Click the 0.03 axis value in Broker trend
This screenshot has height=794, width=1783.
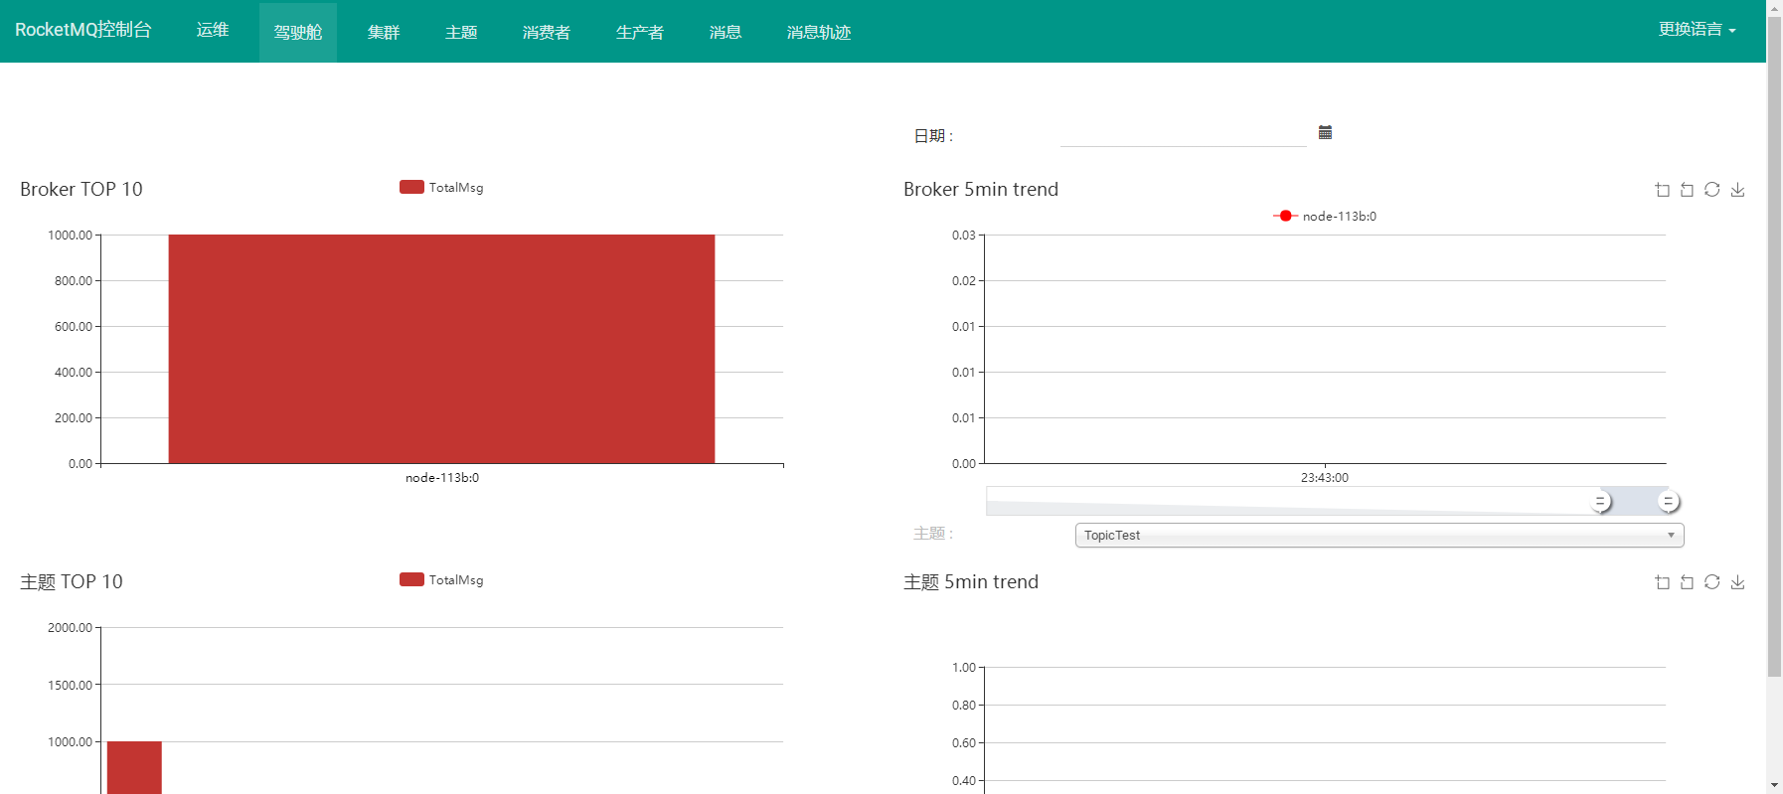click(x=963, y=236)
